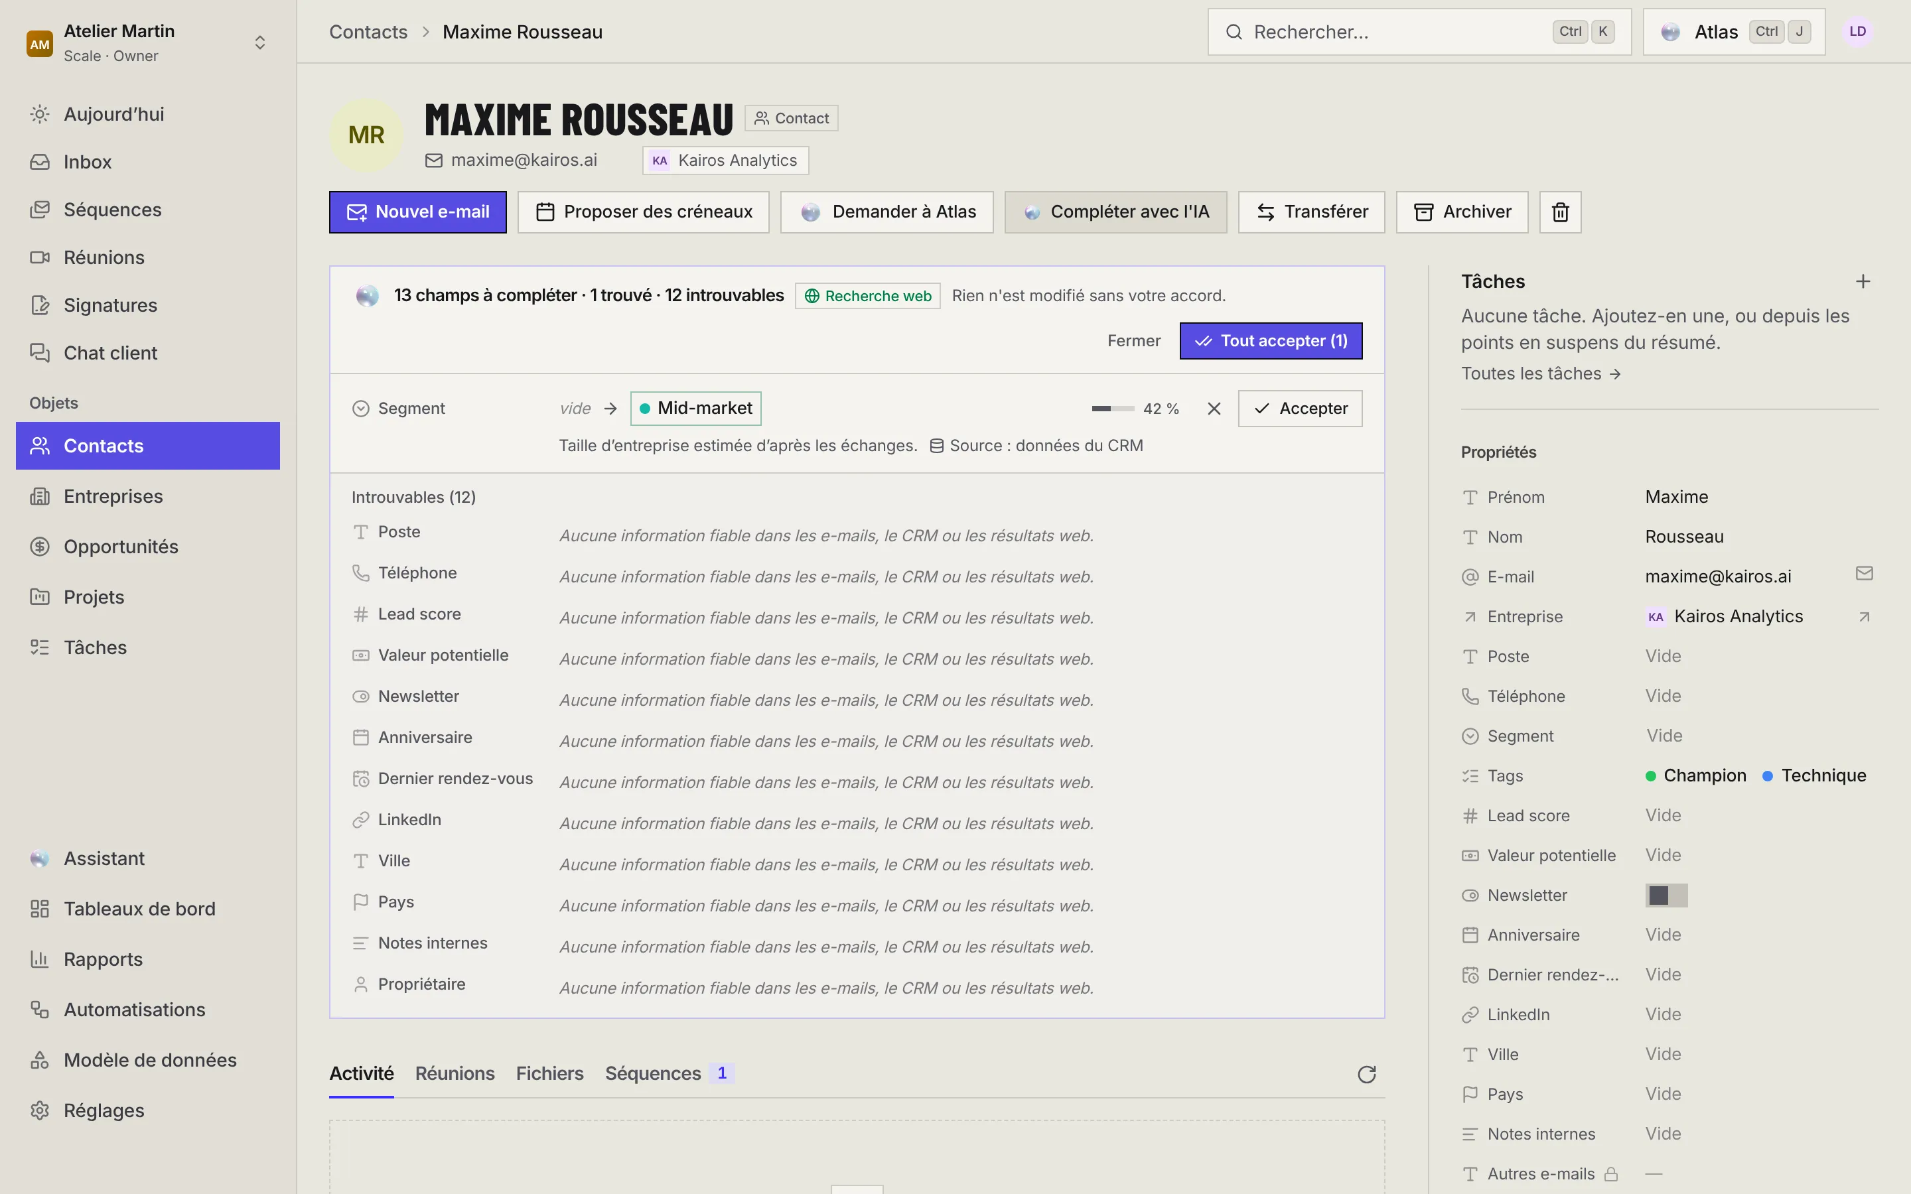
Task: Open Réunions in the sidebar
Action: (x=148, y=257)
